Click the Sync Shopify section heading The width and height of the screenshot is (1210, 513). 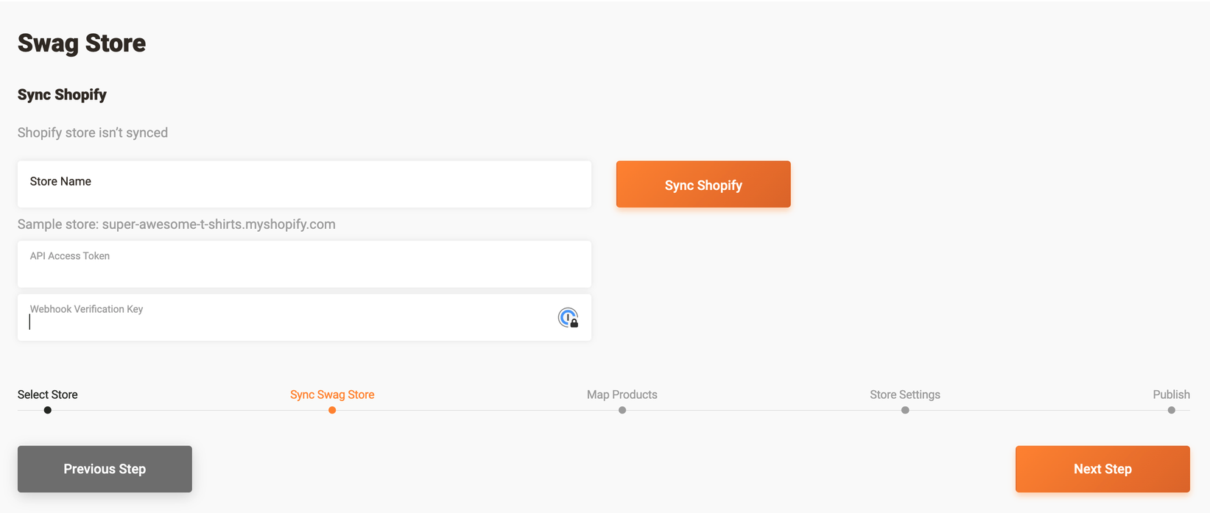click(x=62, y=95)
